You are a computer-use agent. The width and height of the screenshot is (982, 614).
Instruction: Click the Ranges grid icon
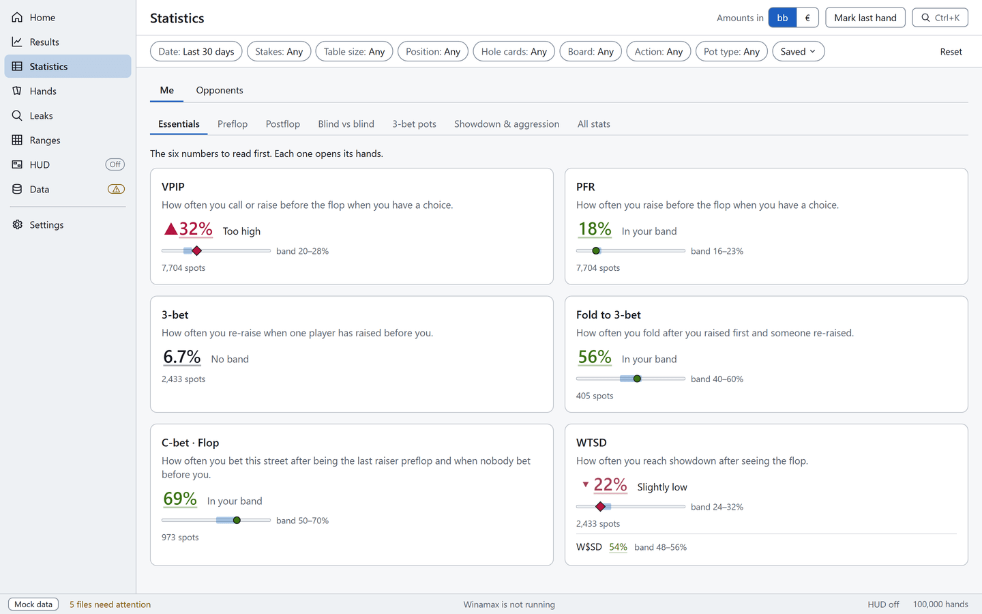pos(17,140)
